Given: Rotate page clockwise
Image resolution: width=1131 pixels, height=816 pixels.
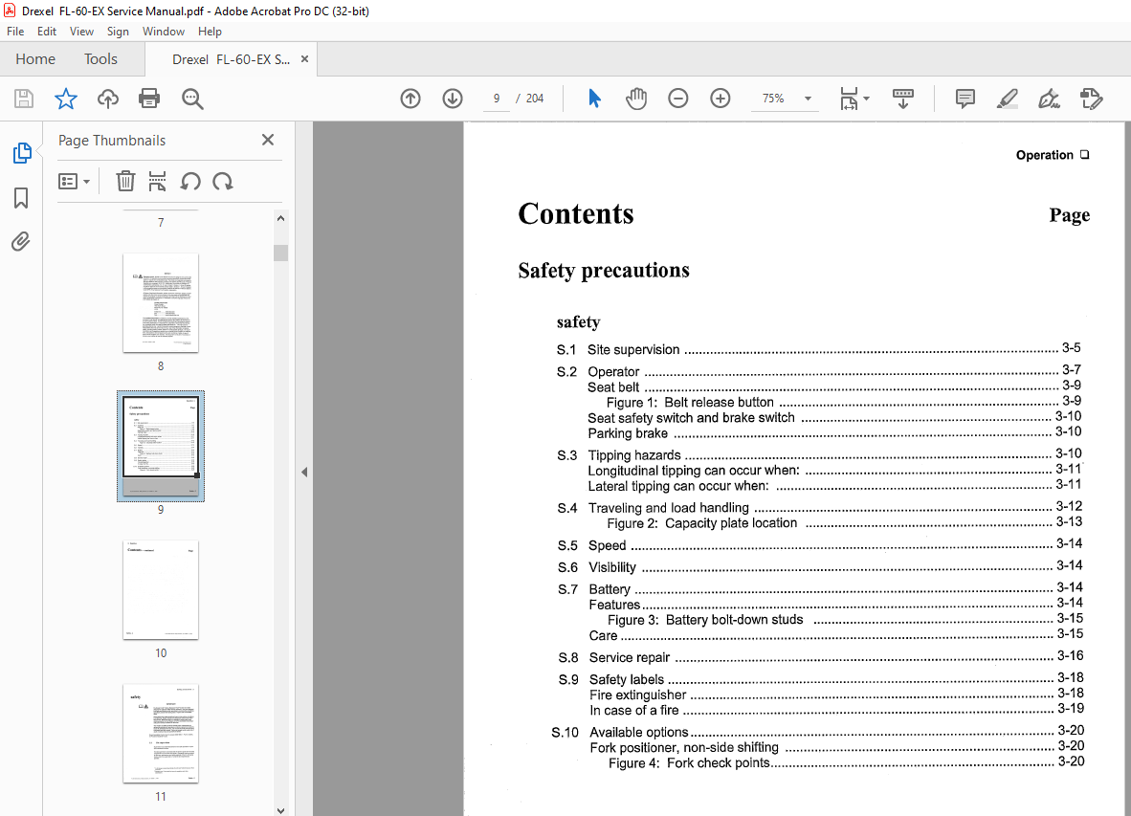Looking at the screenshot, I should (x=223, y=181).
